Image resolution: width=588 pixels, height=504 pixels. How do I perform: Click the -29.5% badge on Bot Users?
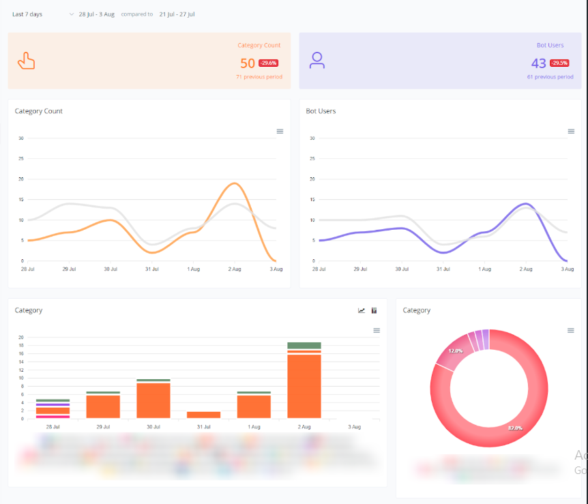559,63
